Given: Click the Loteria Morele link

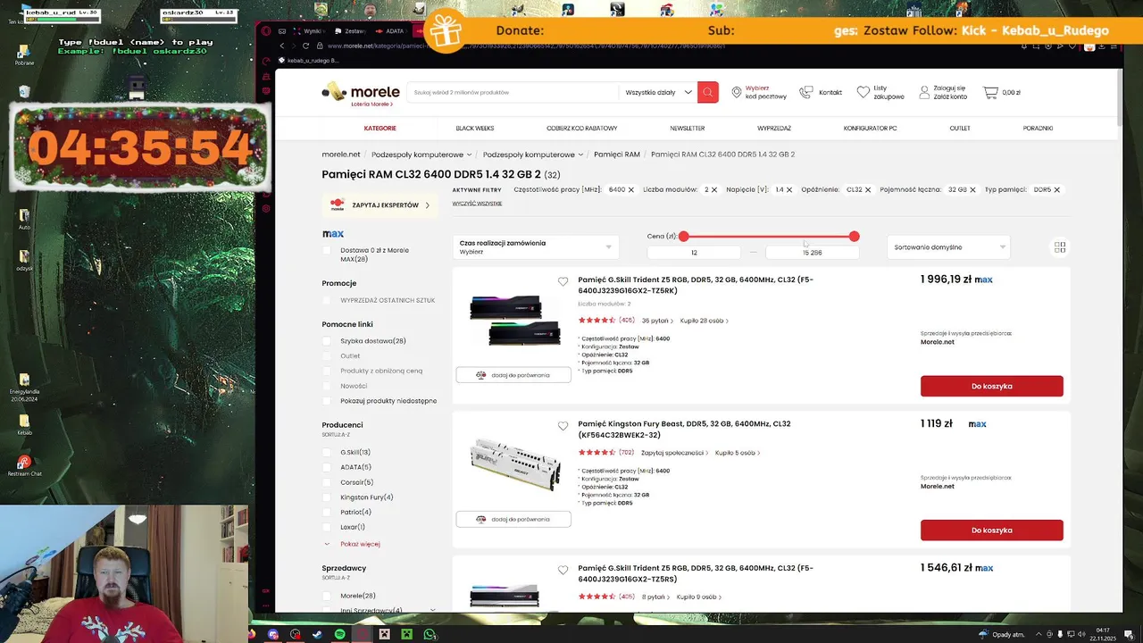Looking at the screenshot, I should pos(371,104).
